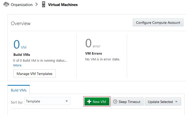Click the Build VM running status text

click(40, 60)
